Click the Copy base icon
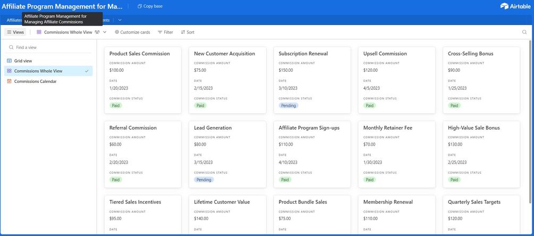The width and height of the screenshot is (534, 236). [140, 6]
